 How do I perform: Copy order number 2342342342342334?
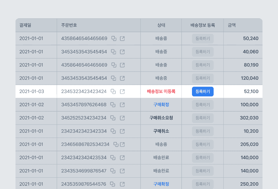(x=113, y=131)
